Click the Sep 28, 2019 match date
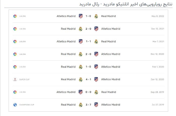 click(158, 92)
